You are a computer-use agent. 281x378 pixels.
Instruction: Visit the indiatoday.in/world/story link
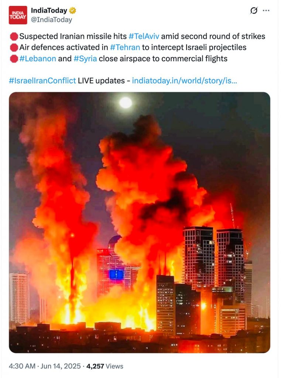point(185,80)
